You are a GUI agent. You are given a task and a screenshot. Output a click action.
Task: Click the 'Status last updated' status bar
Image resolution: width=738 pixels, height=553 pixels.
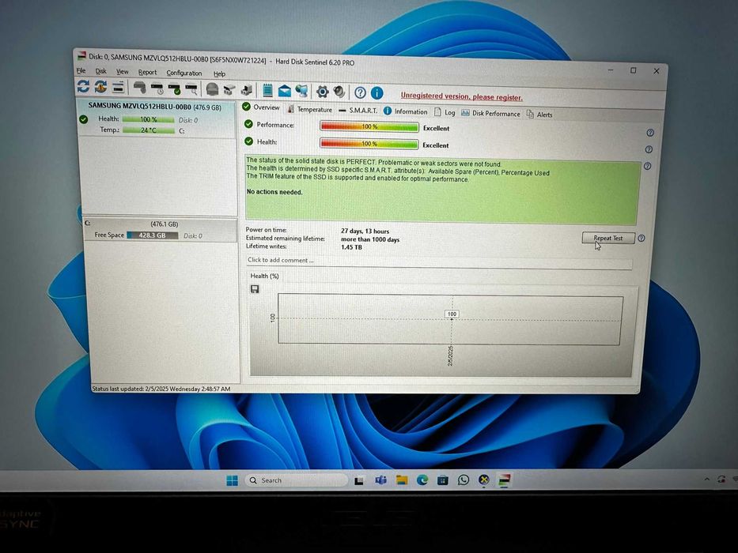point(161,389)
